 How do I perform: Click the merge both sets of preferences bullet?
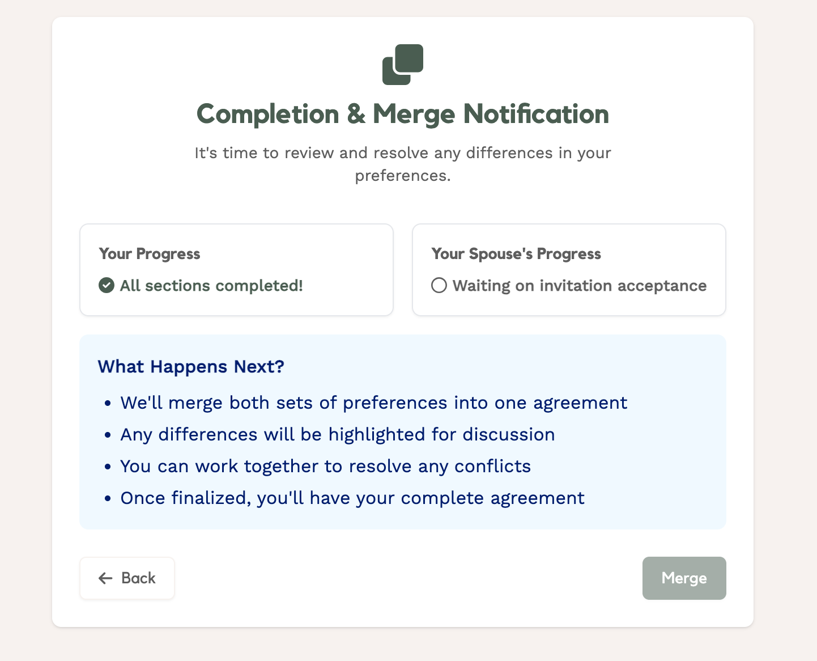374,403
